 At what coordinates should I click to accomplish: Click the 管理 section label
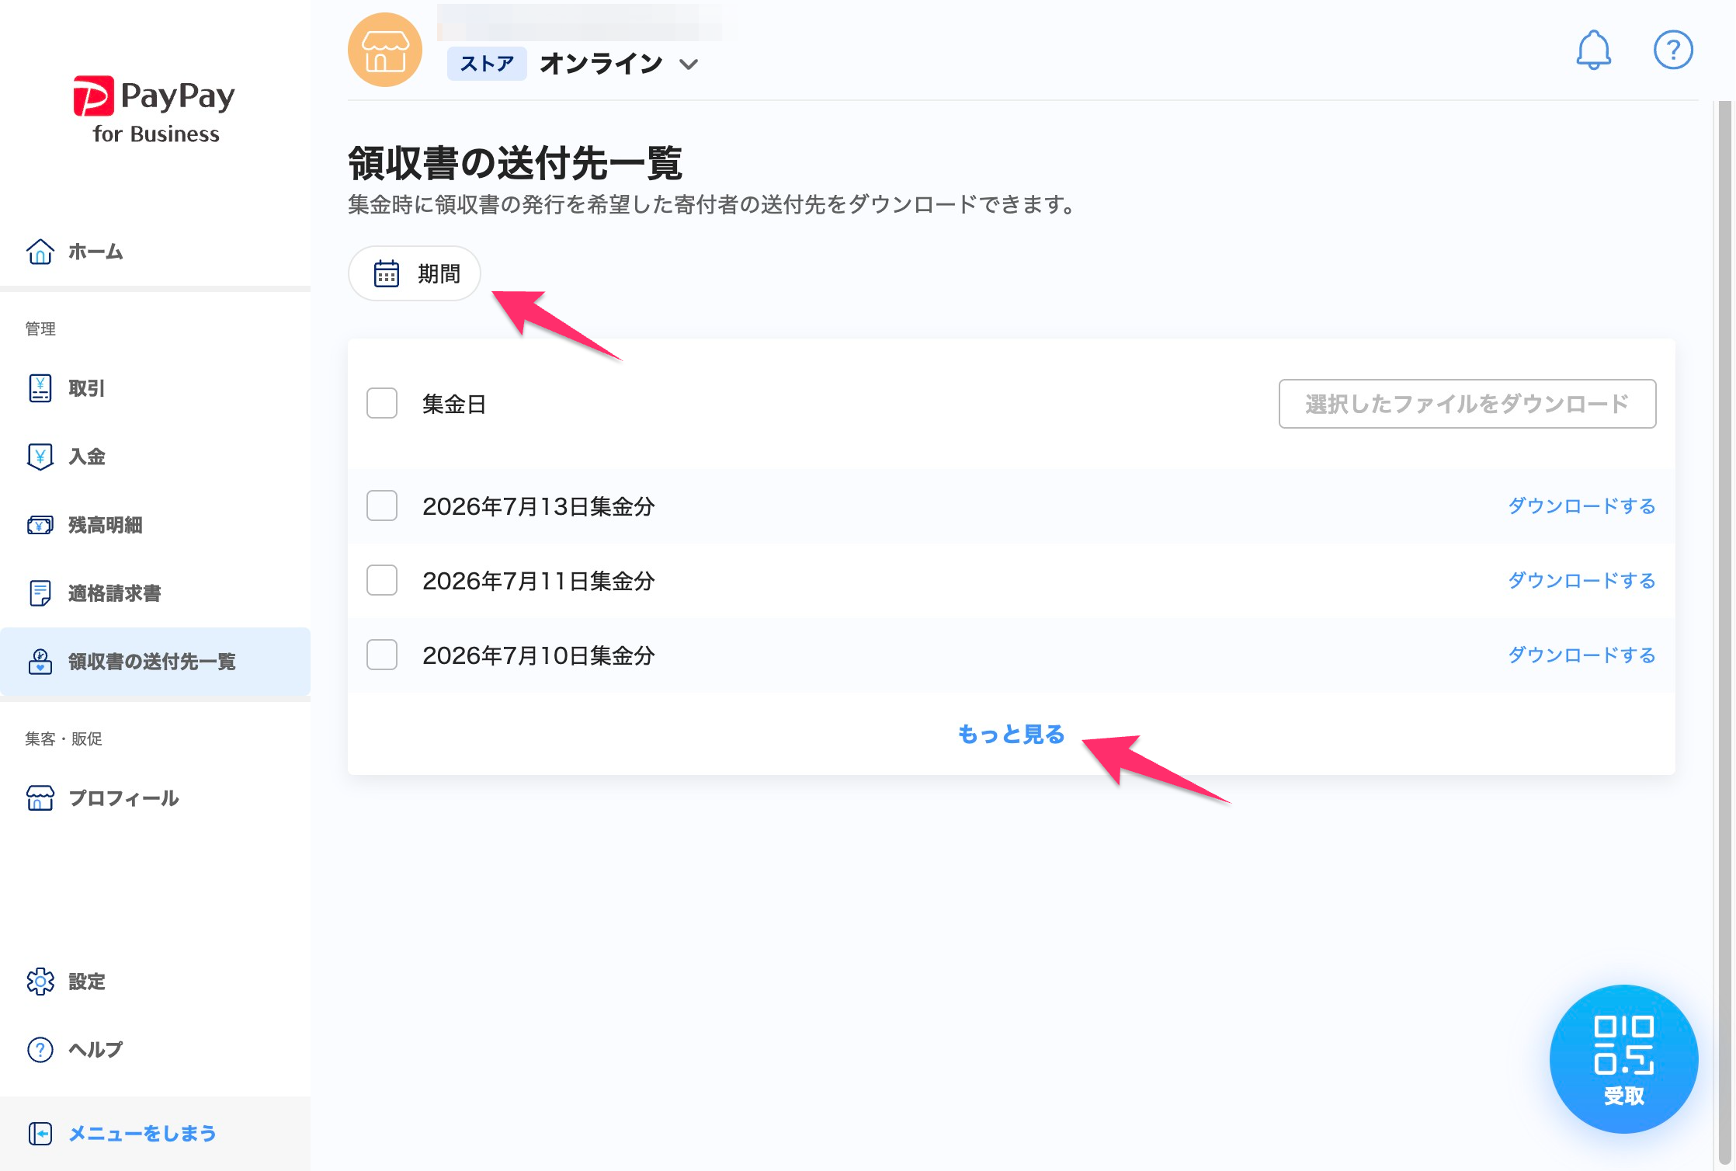[40, 328]
